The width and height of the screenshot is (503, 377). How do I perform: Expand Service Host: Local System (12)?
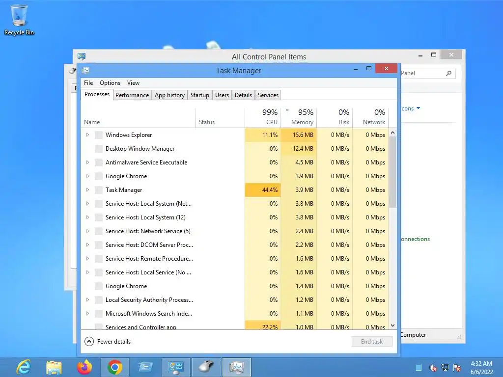(87, 217)
